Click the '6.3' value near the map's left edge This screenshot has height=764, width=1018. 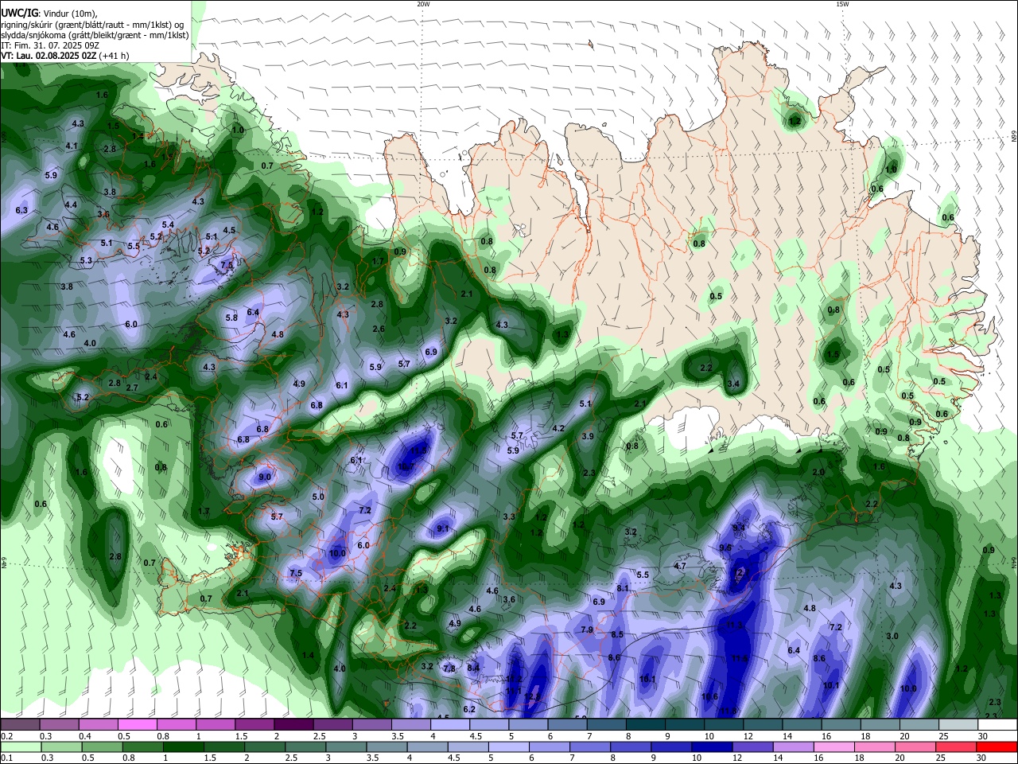(21, 210)
